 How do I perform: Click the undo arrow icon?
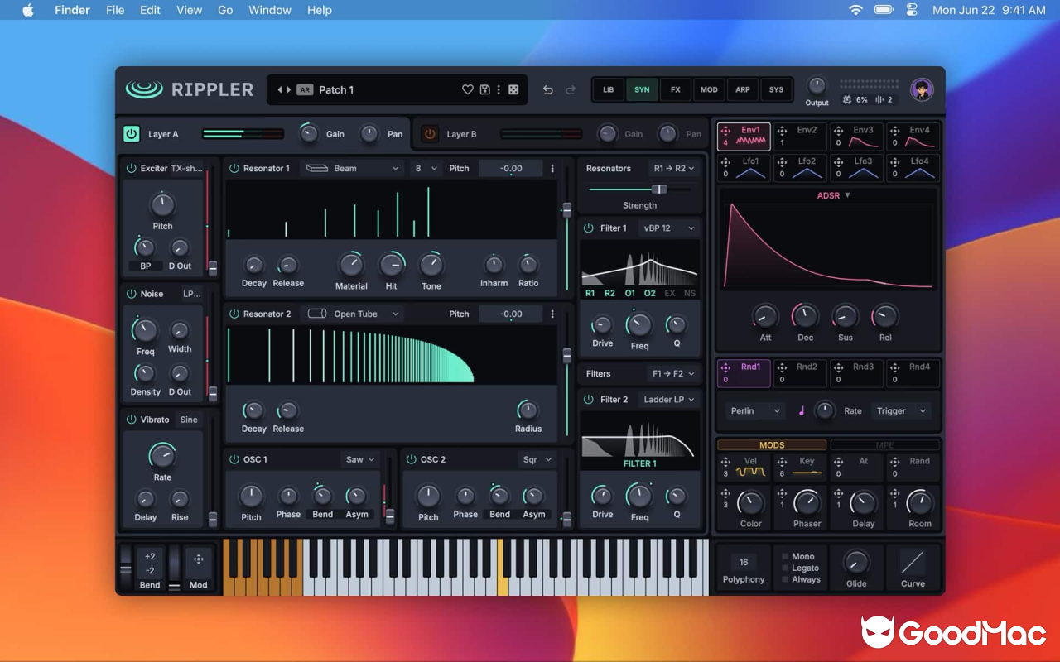click(x=547, y=89)
